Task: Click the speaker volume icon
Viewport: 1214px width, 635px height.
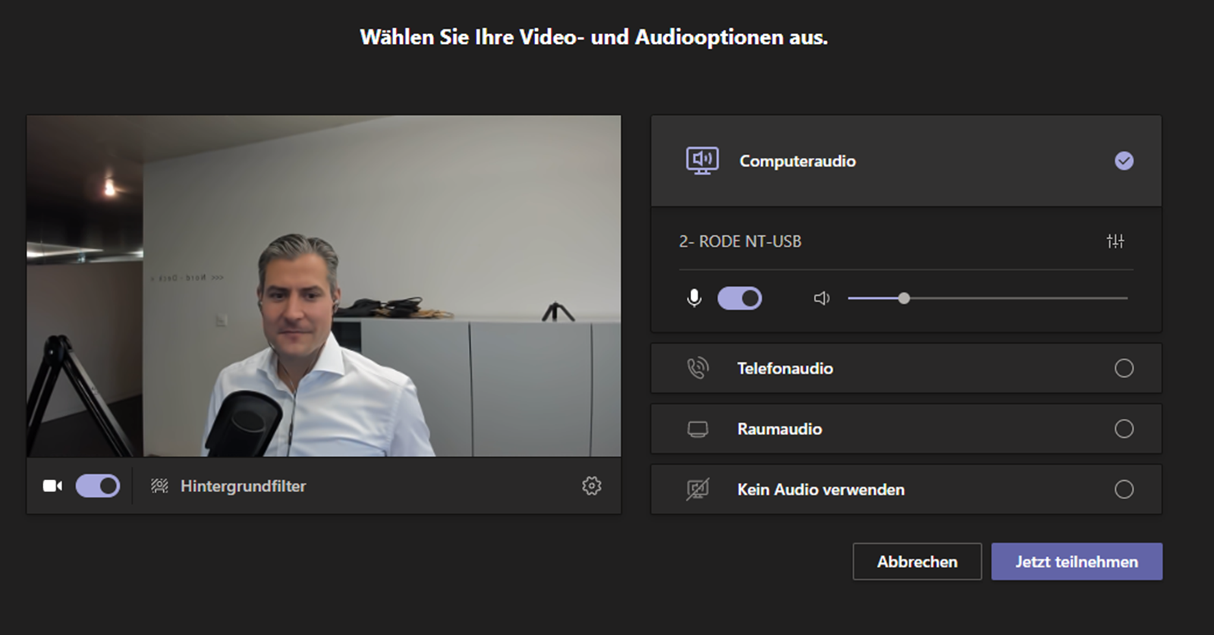Action: click(x=822, y=298)
